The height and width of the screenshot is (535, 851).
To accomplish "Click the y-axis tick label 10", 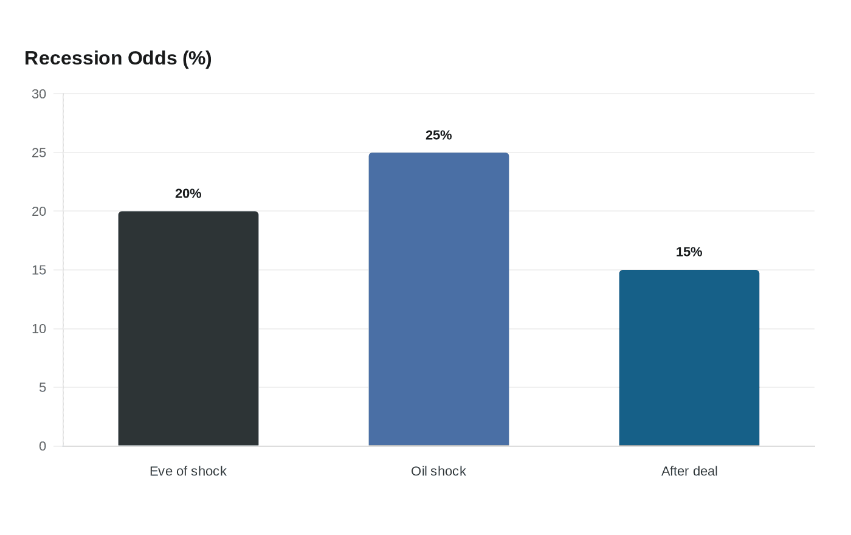I will (x=39, y=329).
